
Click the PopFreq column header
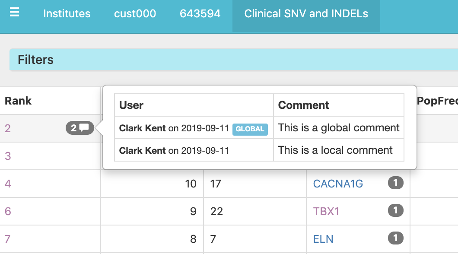coord(437,101)
